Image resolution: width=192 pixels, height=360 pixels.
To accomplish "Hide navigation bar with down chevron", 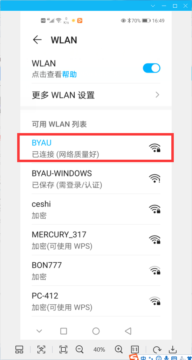I will pos(39,331).
